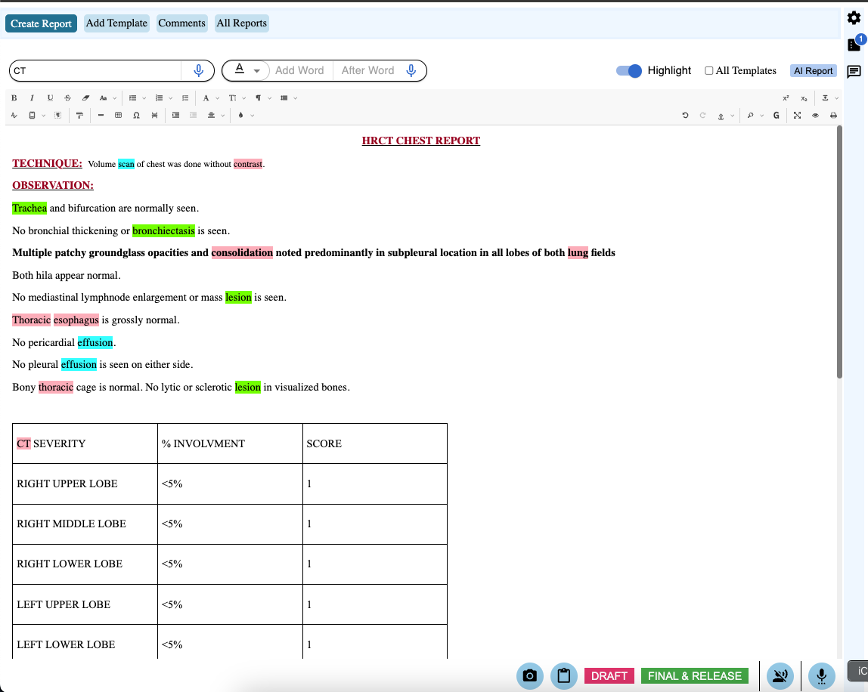Screen dimensions: 868x692
Task: Open search with the magnifier icon
Action: (x=751, y=115)
